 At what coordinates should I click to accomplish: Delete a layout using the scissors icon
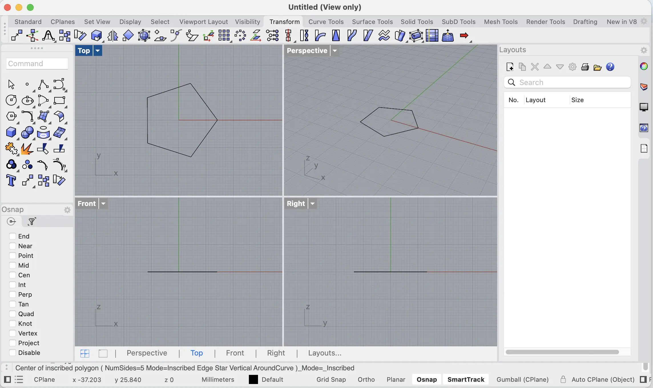[535, 66]
